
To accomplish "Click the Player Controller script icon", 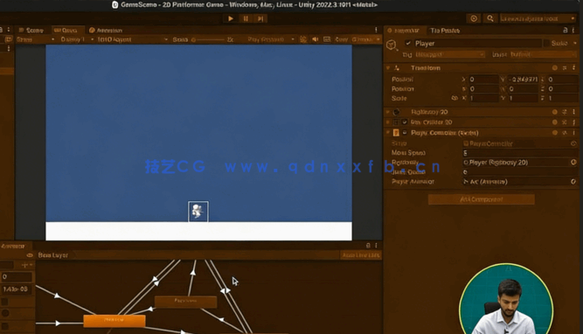I will coord(396,133).
